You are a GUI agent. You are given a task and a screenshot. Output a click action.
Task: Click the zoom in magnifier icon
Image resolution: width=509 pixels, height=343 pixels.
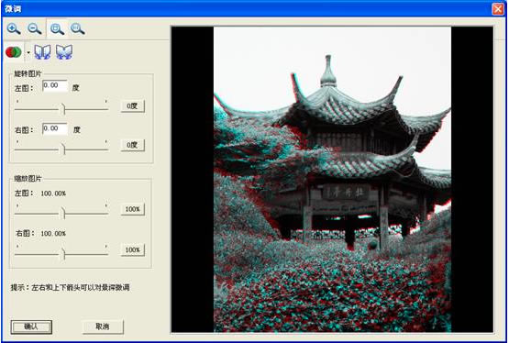[x=14, y=29]
